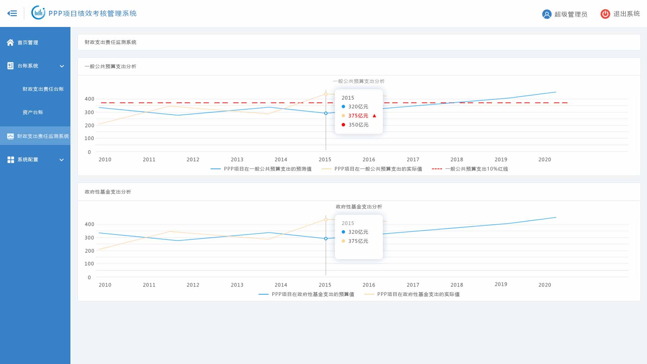Image resolution: width=647 pixels, height=364 pixels.
Task: Click the ledger icon beside 台账系统
Action: click(x=10, y=66)
